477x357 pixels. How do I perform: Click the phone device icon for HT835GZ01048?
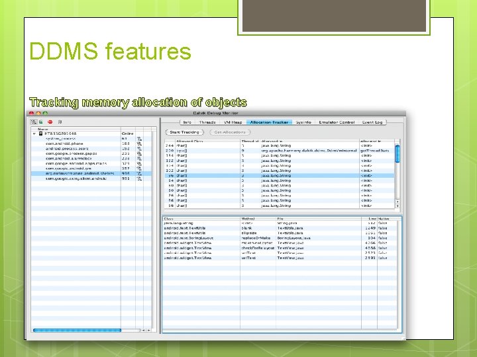point(41,134)
